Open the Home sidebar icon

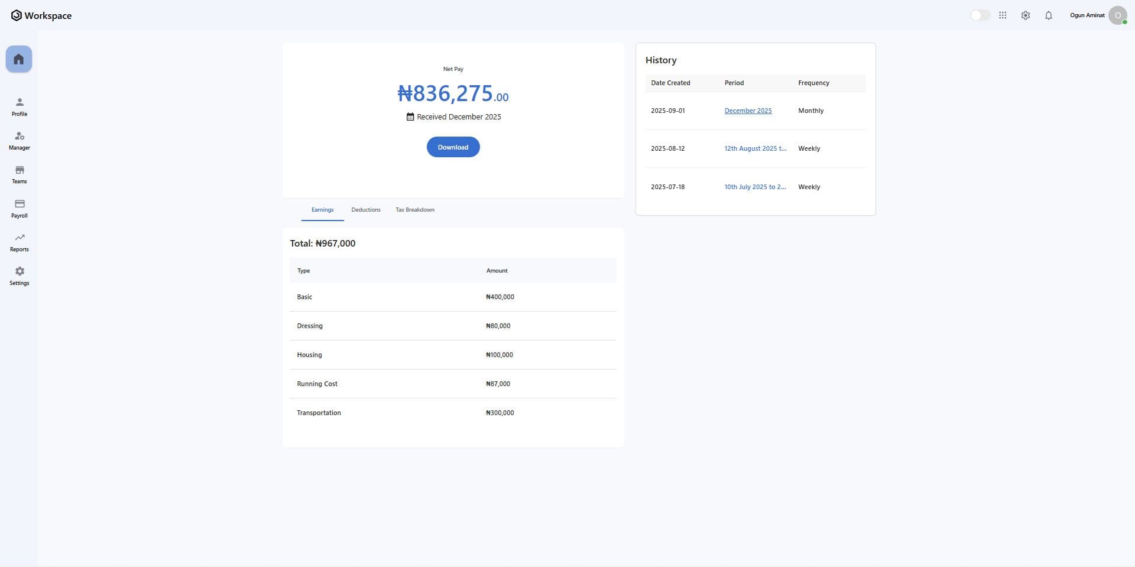[x=19, y=59]
